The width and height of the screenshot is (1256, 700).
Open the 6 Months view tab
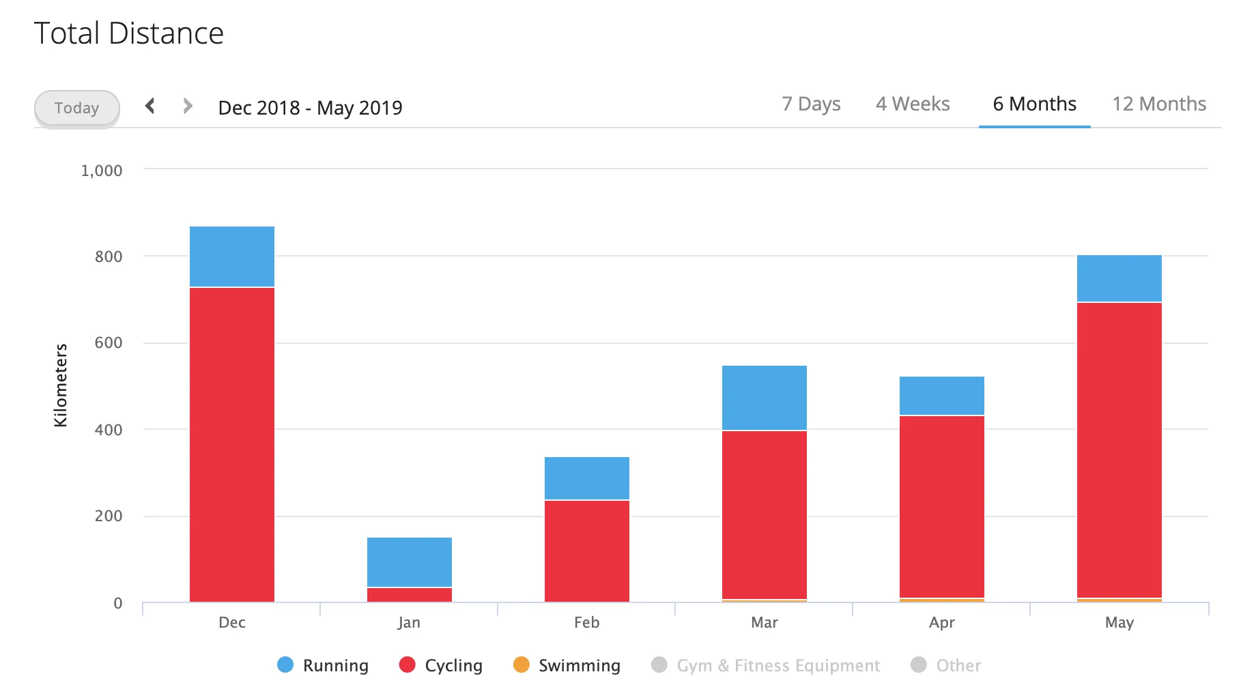pos(1033,104)
